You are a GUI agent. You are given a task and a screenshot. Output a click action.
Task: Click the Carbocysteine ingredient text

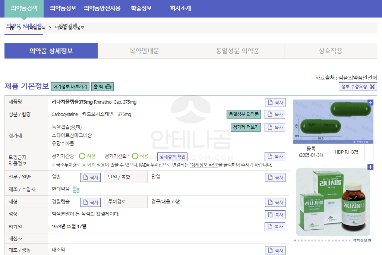[64, 114]
